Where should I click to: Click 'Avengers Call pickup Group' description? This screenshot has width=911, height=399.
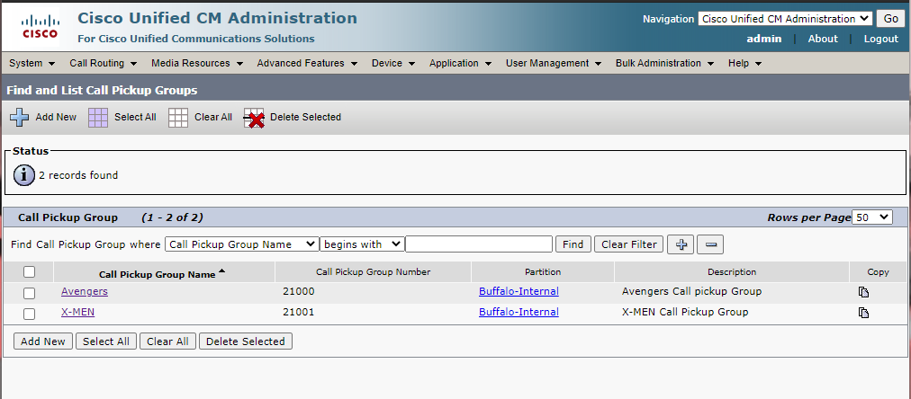[x=691, y=291]
